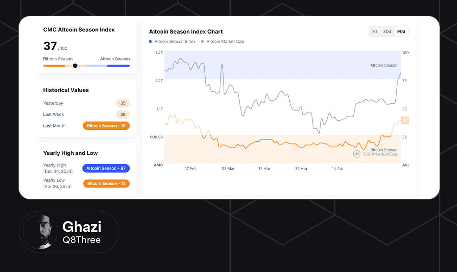Click Ghazi's profile avatar
Image resolution: width=457 pixels, height=272 pixels.
click(40, 232)
